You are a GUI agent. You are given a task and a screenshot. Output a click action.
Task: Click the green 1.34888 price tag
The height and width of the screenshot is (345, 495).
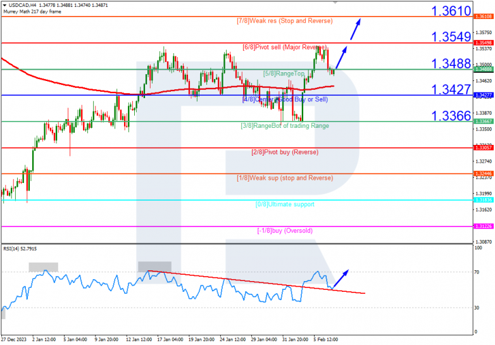484,69
